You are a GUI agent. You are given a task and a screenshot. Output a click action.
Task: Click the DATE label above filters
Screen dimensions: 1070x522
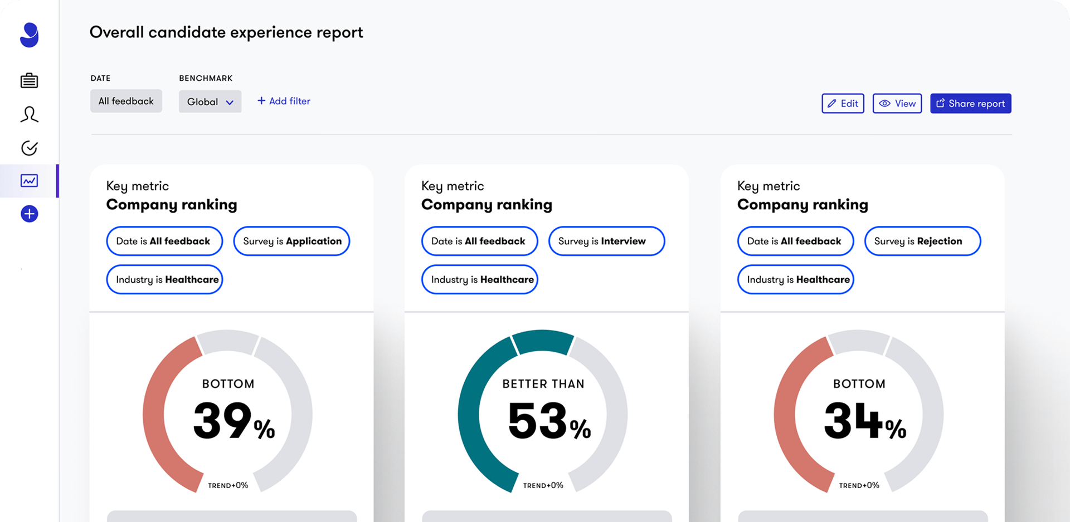pyautogui.click(x=100, y=78)
